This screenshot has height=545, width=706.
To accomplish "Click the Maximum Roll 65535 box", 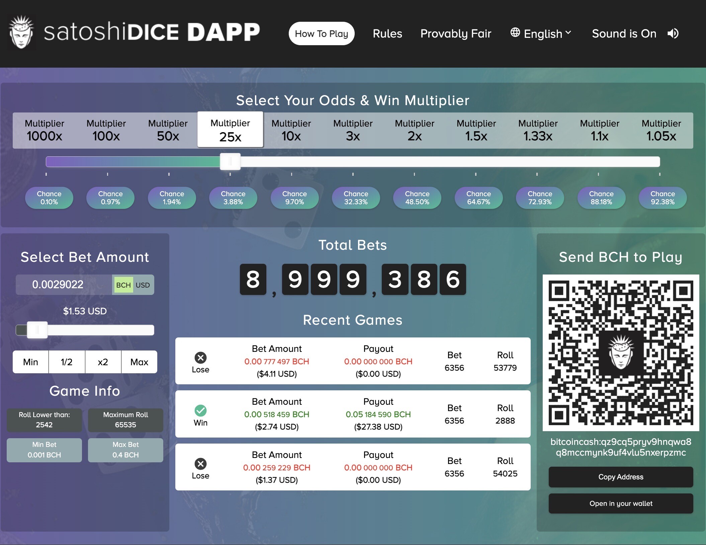I will [125, 420].
